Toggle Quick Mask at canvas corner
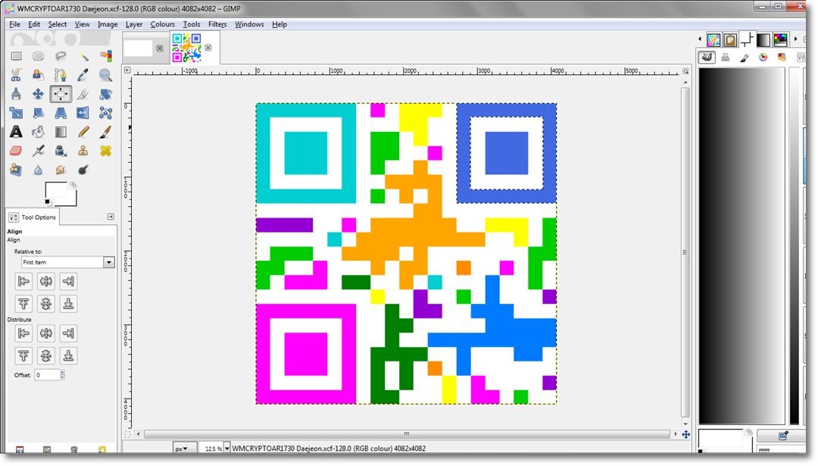Screen dimensions: 818x466 tap(127, 434)
